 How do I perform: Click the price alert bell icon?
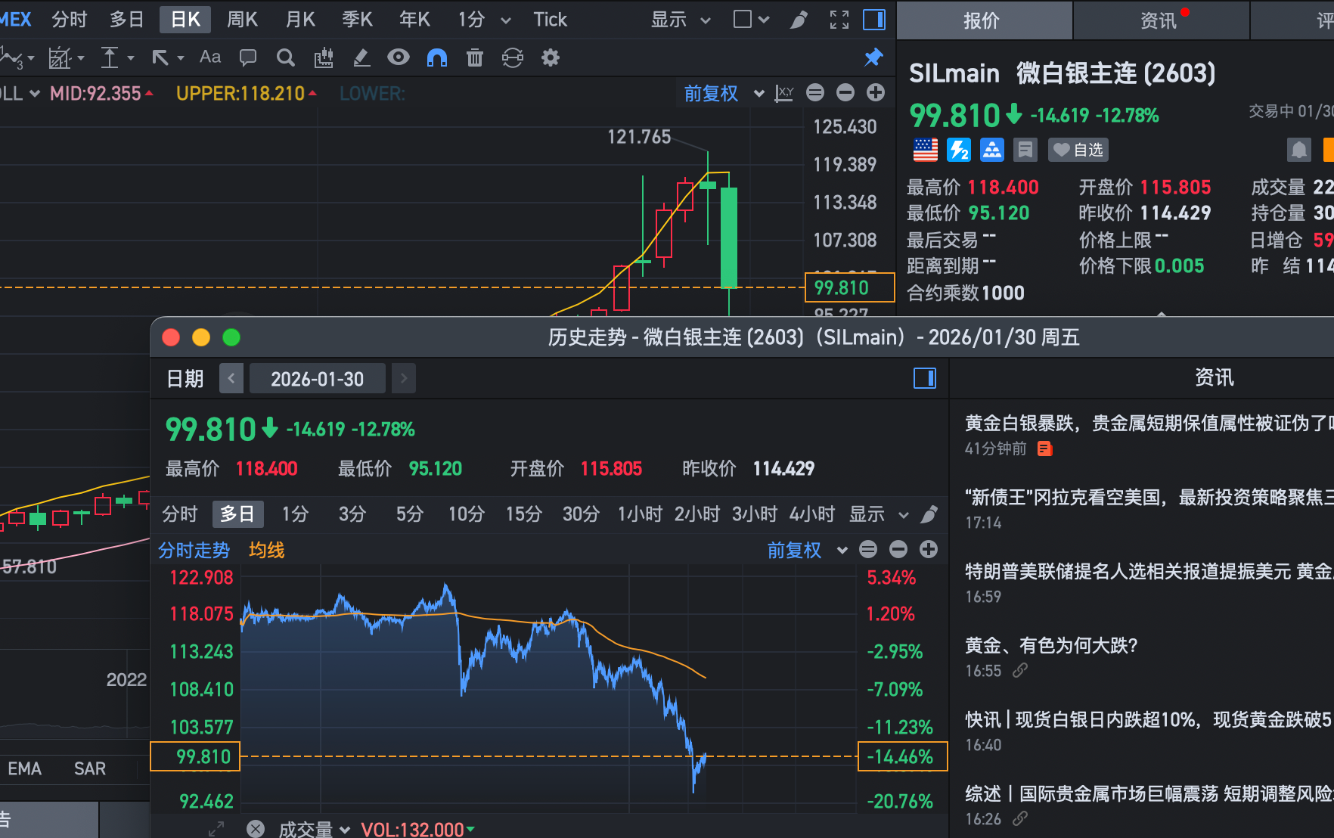pos(1298,150)
